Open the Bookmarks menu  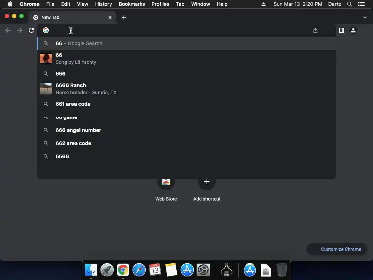click(132, 4)
